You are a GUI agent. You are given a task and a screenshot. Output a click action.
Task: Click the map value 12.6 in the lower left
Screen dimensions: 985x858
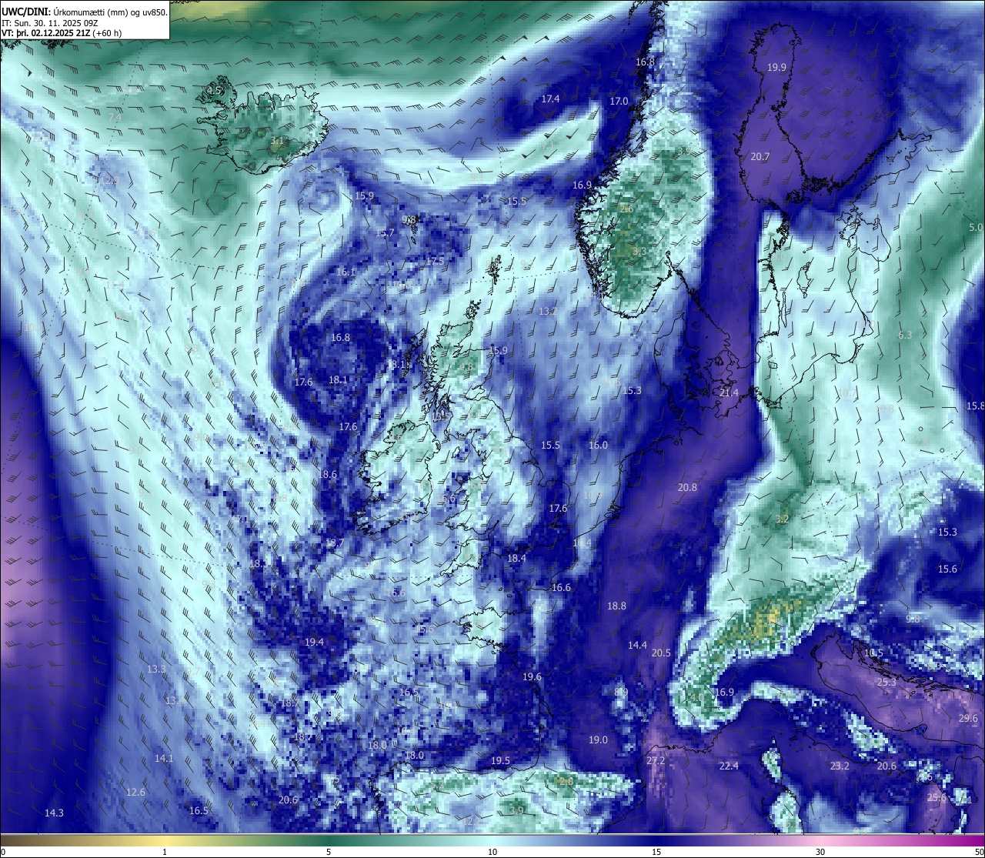tap(135, 793)
